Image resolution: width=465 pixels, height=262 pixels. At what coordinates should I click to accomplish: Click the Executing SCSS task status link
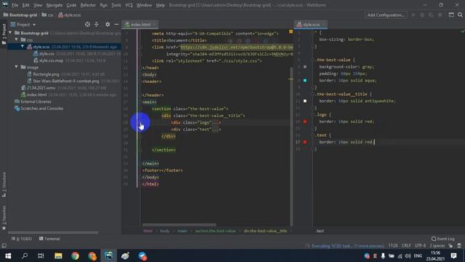coord(347,246)
